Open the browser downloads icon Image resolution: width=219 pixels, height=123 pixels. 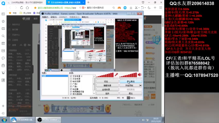[131, 8]
